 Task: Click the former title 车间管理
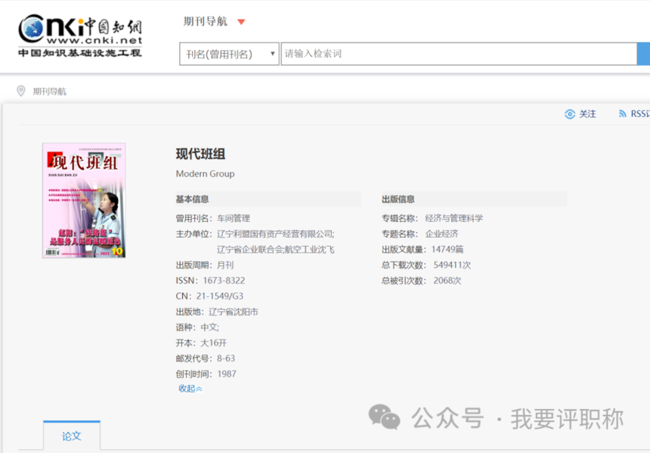click(234, 219)
